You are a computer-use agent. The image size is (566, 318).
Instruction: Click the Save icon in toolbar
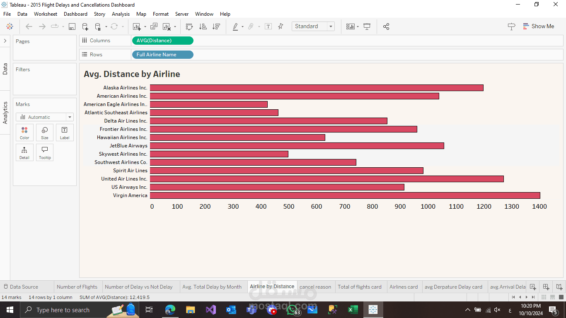[x=72, y=26]
